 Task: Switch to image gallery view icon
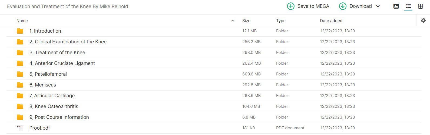pyautogui.click(x=396, y=6)
